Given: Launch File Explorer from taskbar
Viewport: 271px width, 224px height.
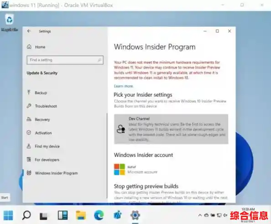Looking at the screenshot, I should [x=81, y=215].
